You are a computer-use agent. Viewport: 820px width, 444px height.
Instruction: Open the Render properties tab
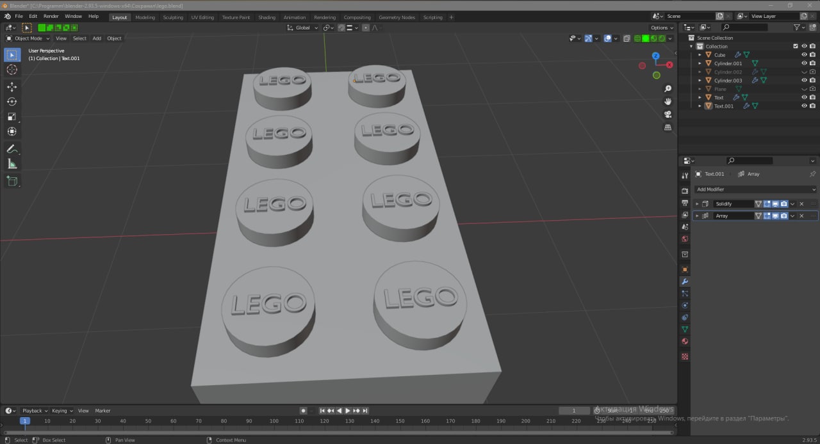click(685, 190)
